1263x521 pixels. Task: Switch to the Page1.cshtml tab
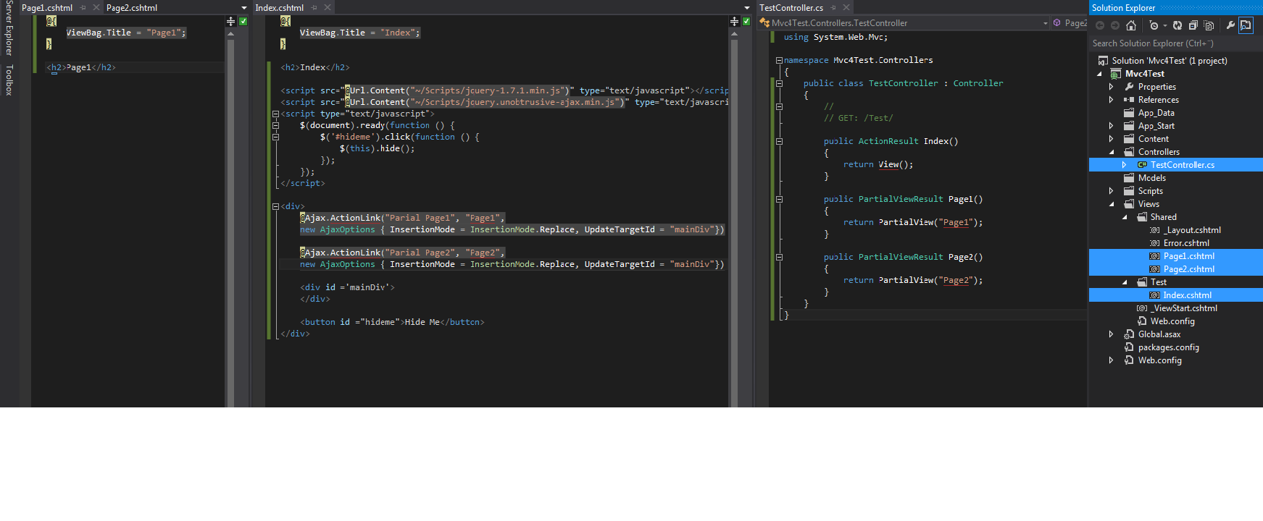(x=47, y=8)
